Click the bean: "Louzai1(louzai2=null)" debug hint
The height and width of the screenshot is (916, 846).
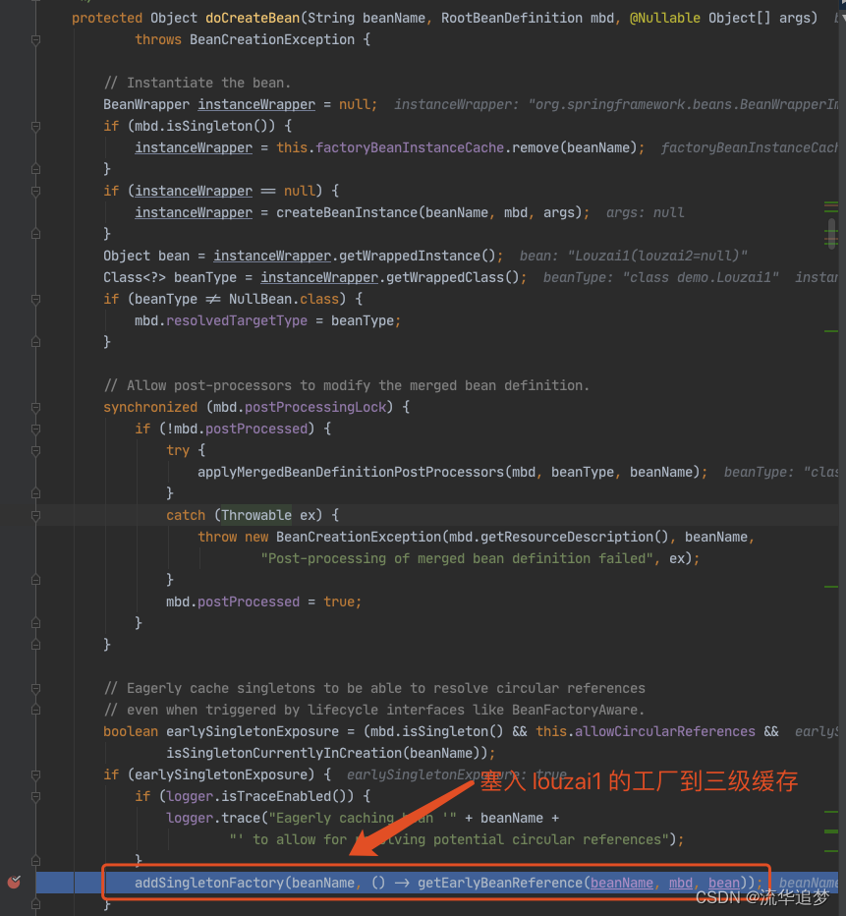click(x=634, y=256)
